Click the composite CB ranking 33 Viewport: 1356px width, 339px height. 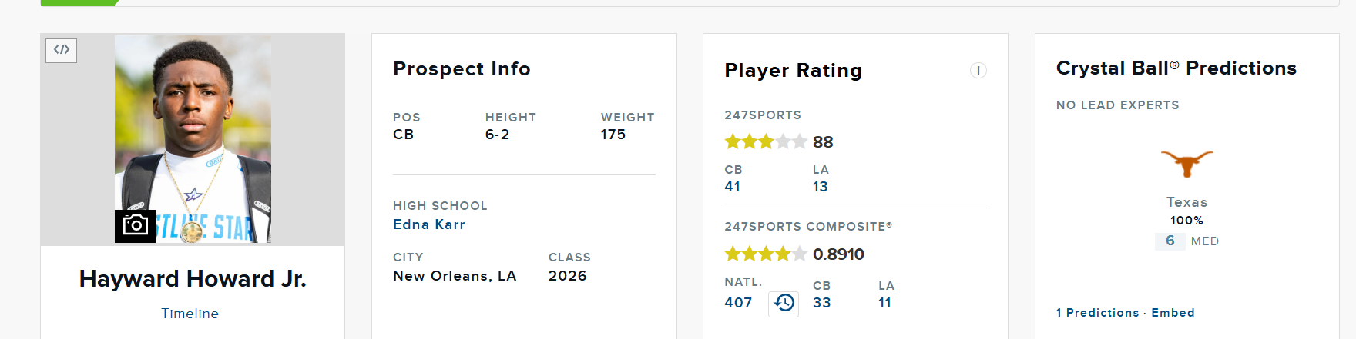[x=822, y=303]
